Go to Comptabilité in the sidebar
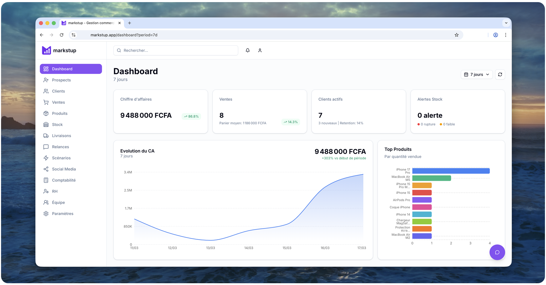 [64, 180]
